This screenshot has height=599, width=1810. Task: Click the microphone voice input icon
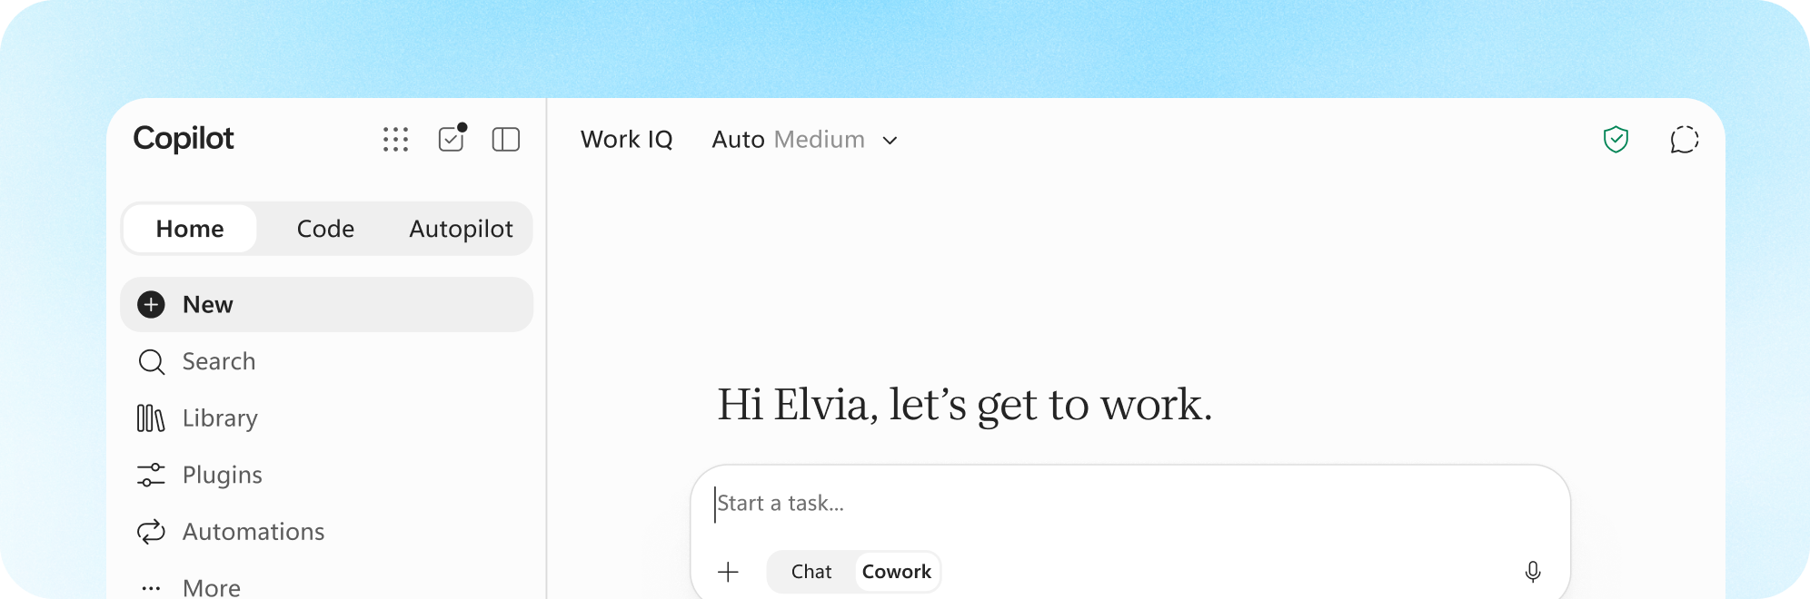pos(1533,572)
